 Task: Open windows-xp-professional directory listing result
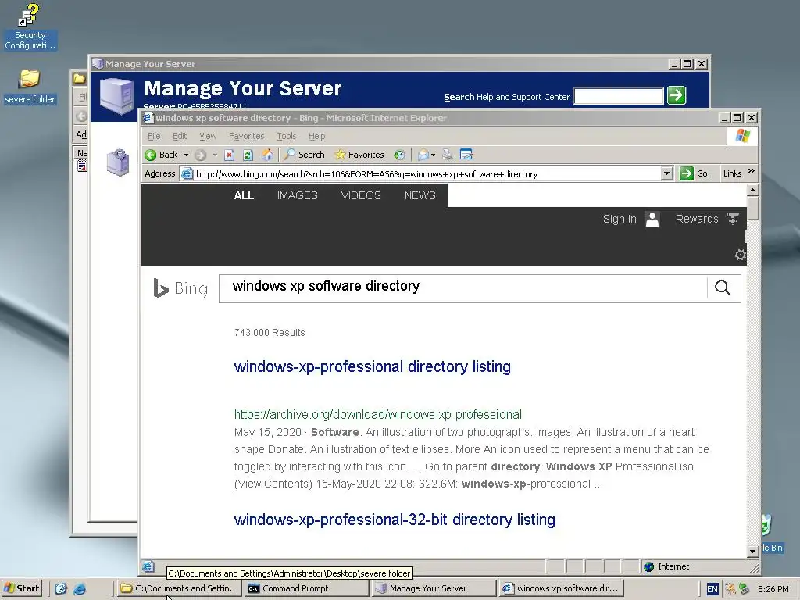(x=372, y=366)
